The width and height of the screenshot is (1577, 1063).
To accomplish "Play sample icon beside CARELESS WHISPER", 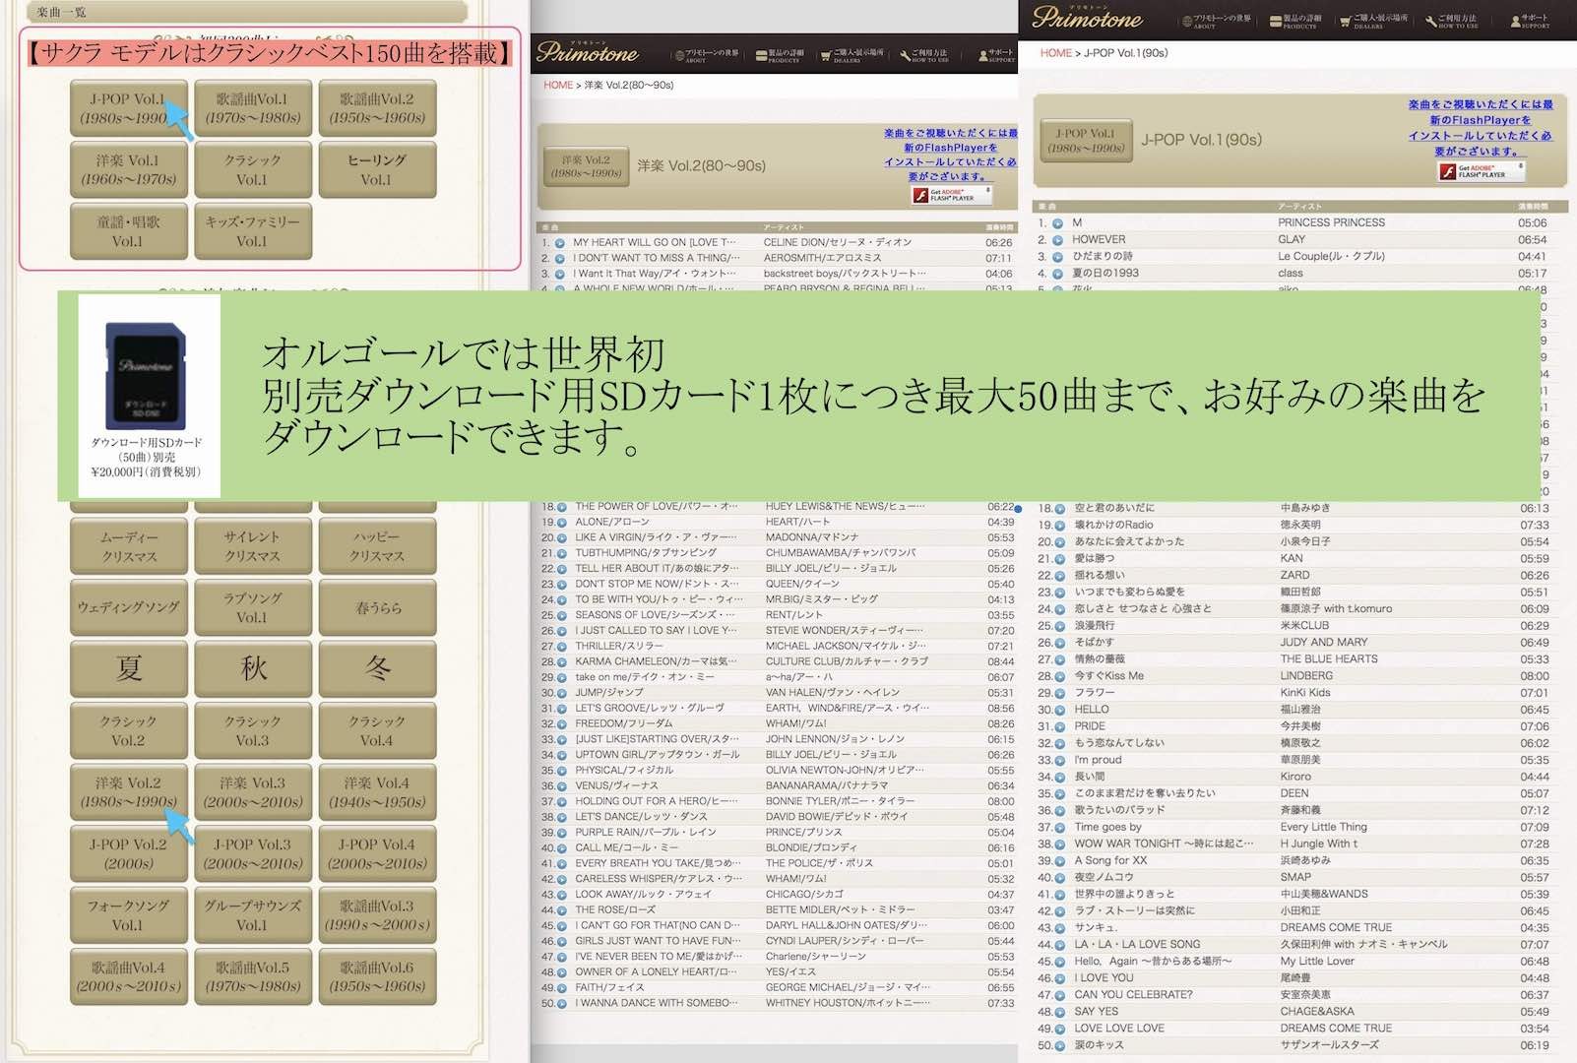I will tap(561, 879).
